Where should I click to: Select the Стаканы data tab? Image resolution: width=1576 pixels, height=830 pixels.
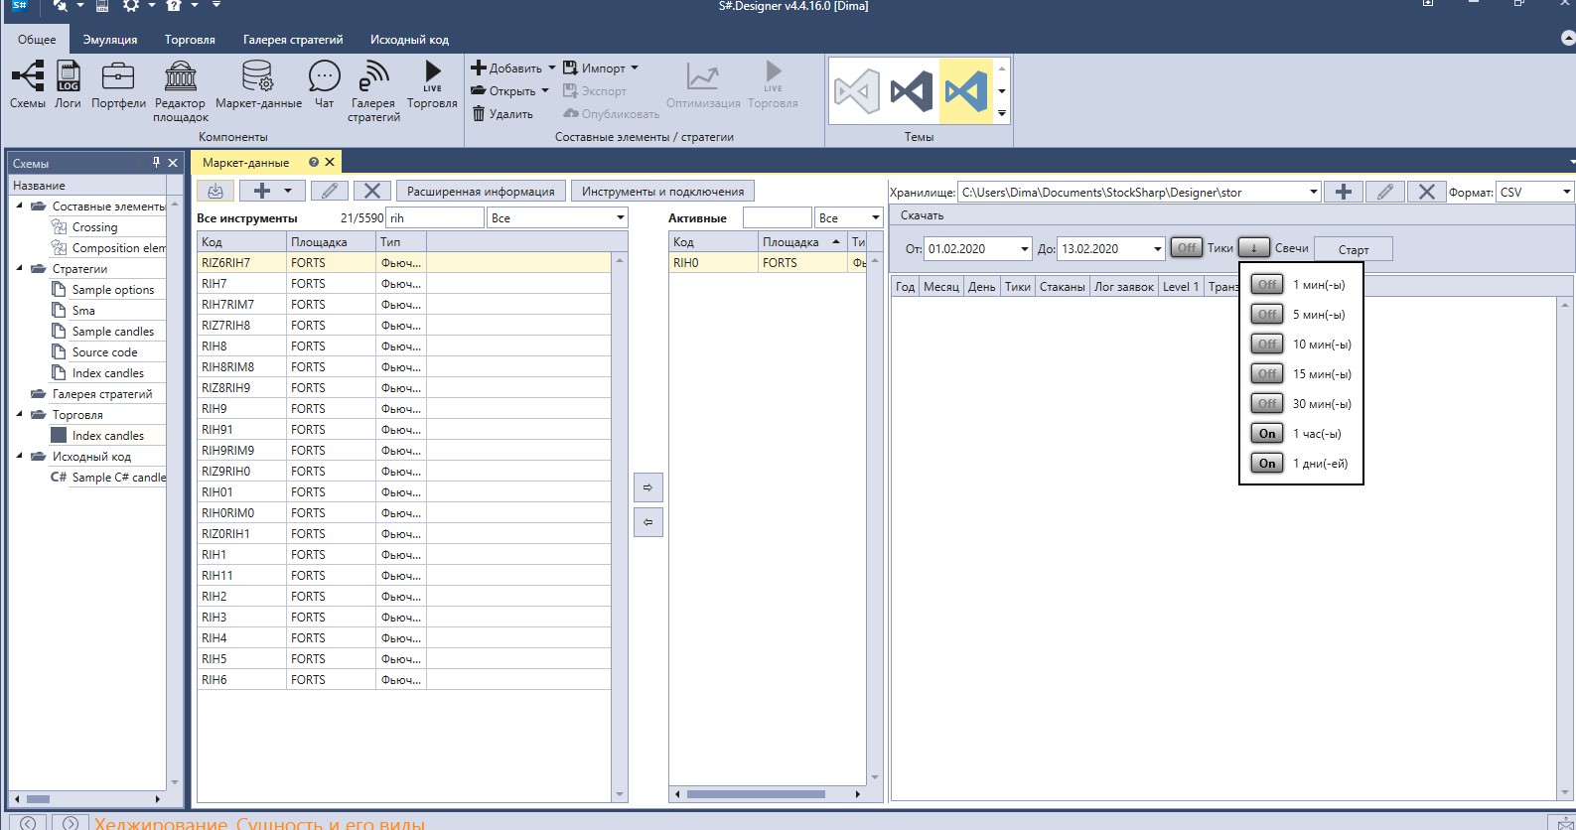coord(1062,287)
